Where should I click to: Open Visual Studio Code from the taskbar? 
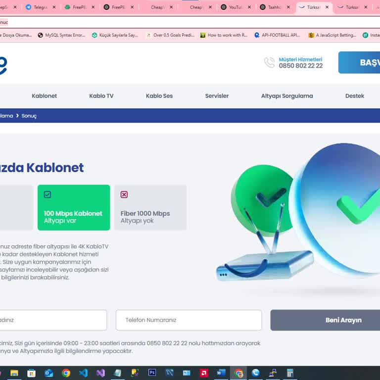pos(83,373)
